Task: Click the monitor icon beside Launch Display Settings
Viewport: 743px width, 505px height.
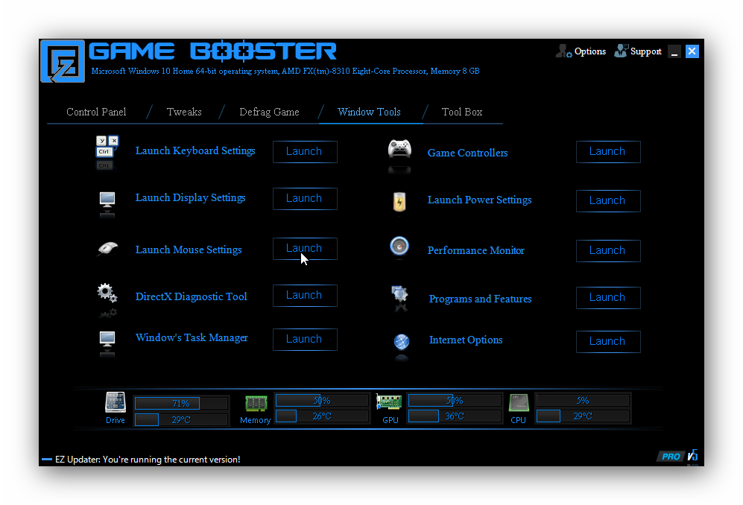Action: point(107,199)
